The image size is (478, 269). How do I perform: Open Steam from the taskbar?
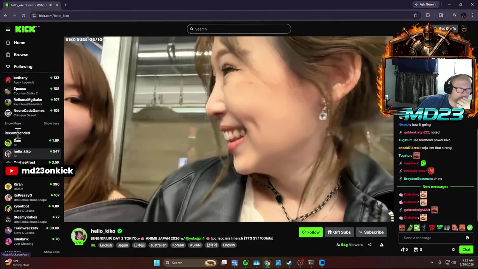click(x=289, y=263)
